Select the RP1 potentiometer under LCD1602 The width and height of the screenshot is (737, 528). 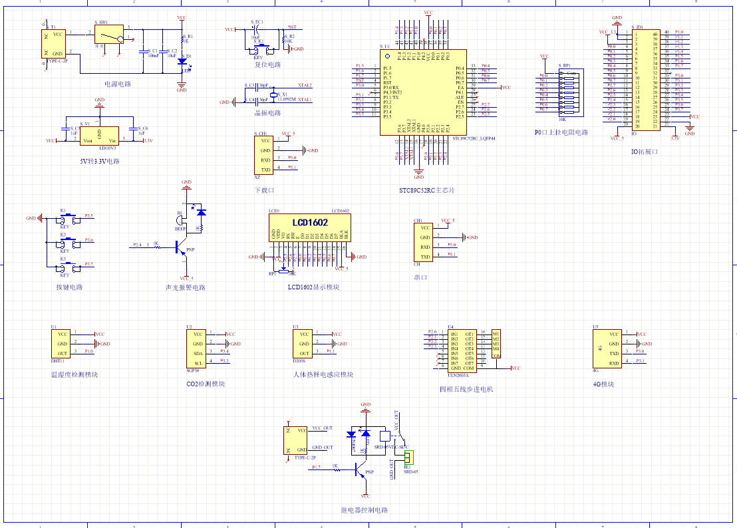pyautogui.click(x=283, y=271)
